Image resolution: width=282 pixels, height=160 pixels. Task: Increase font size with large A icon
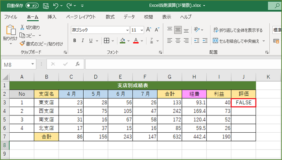[x=149, y=30]
